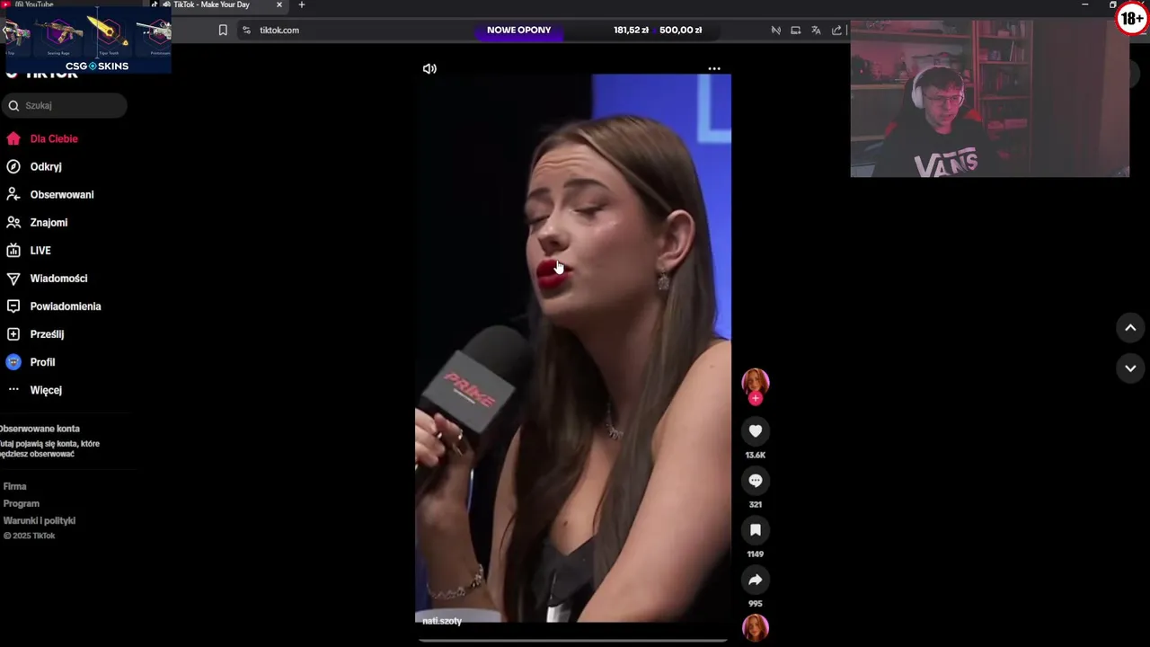This screenshot has height=647, width=1150.
Task: Click Znajomi people icon
Action: (13, 222)
